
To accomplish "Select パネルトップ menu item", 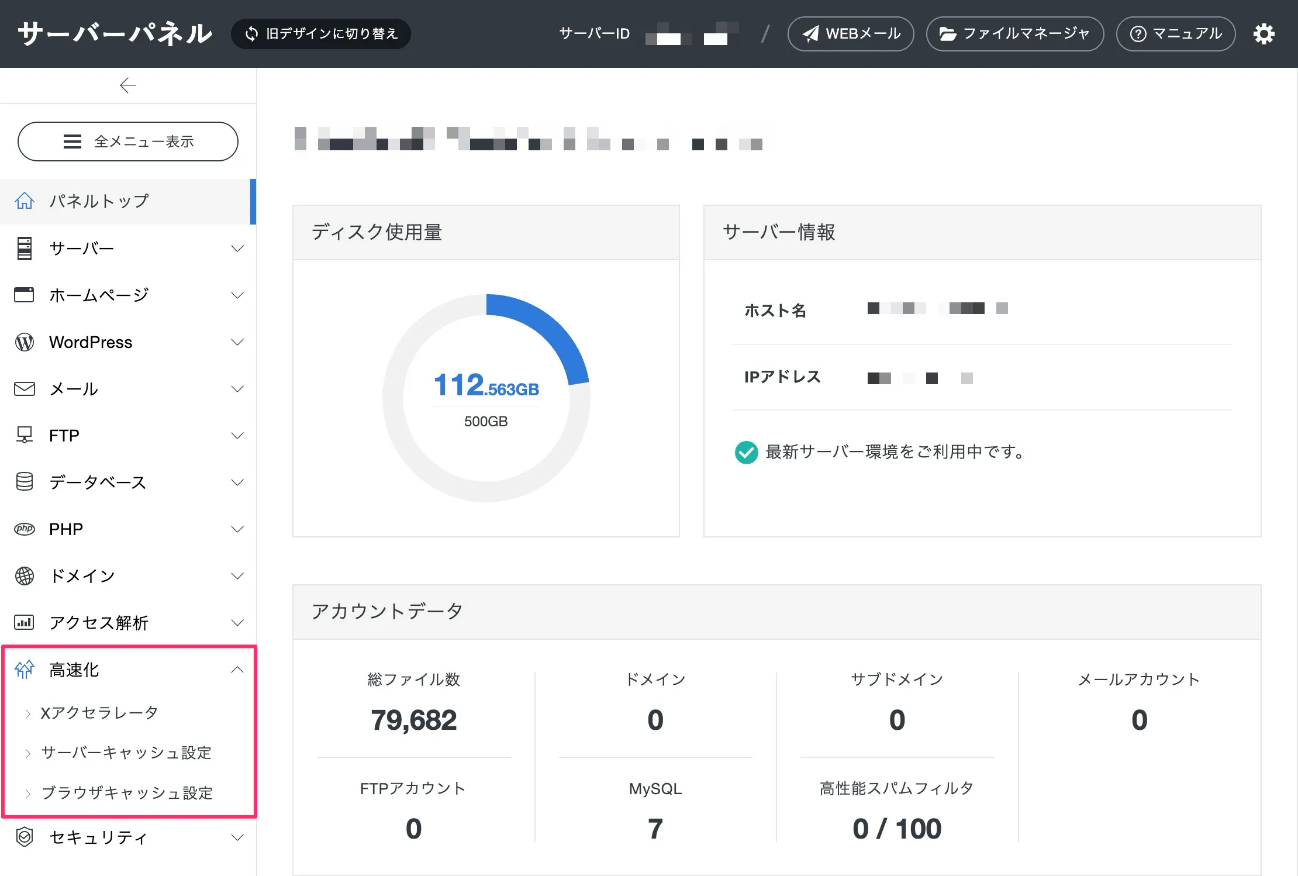I will 98,201.
